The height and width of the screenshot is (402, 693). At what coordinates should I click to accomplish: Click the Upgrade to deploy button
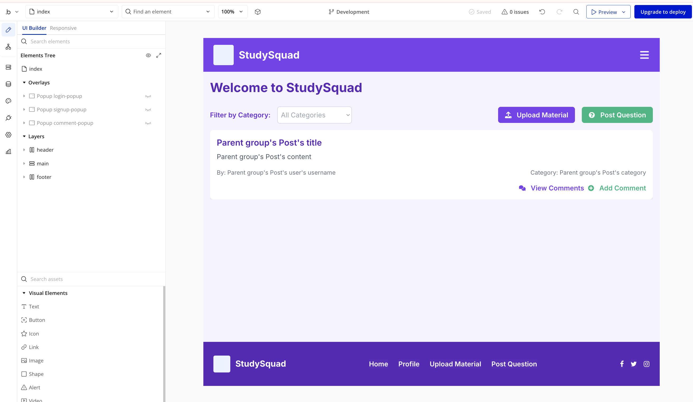[x=662, y=12]
